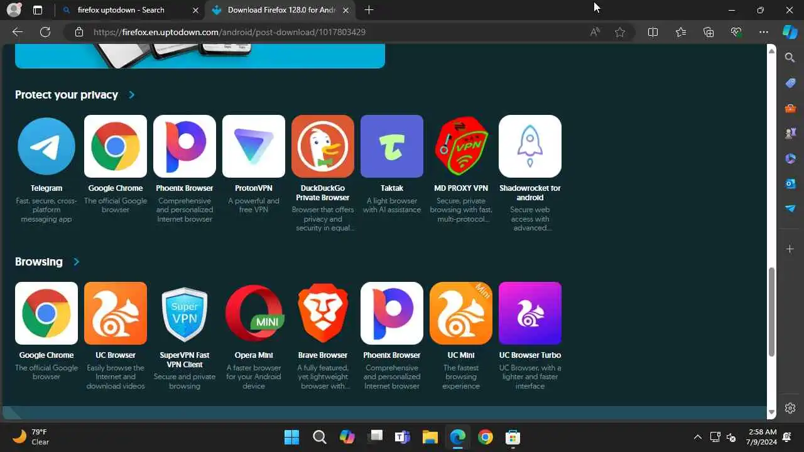Open the Outlook sidebar icon
This screenshot has width=804, height=452.
[x=790, y=183]
